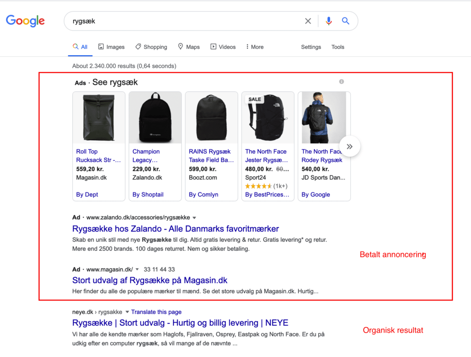
Task: Click the Zalando.dk seller name
Action: (x=147, y=178)
